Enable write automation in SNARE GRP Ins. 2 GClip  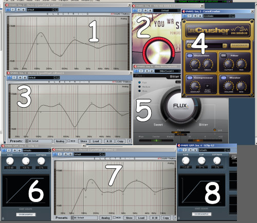coord(20,150)
